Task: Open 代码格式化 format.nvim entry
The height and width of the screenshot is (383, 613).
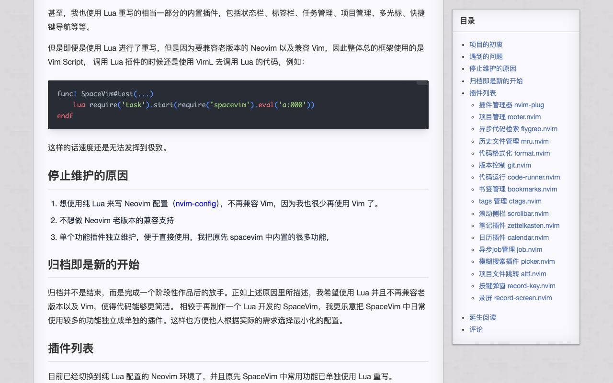Action: (x=514, y=153)
